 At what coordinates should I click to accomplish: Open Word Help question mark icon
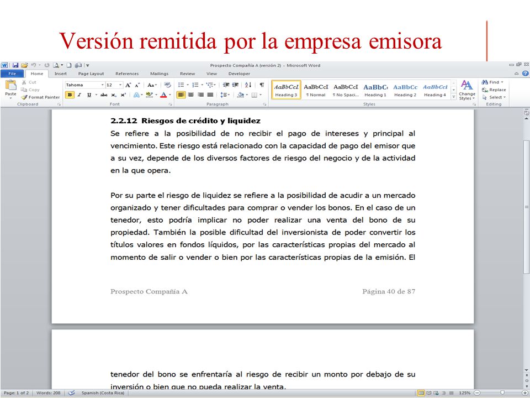[525, 74]
